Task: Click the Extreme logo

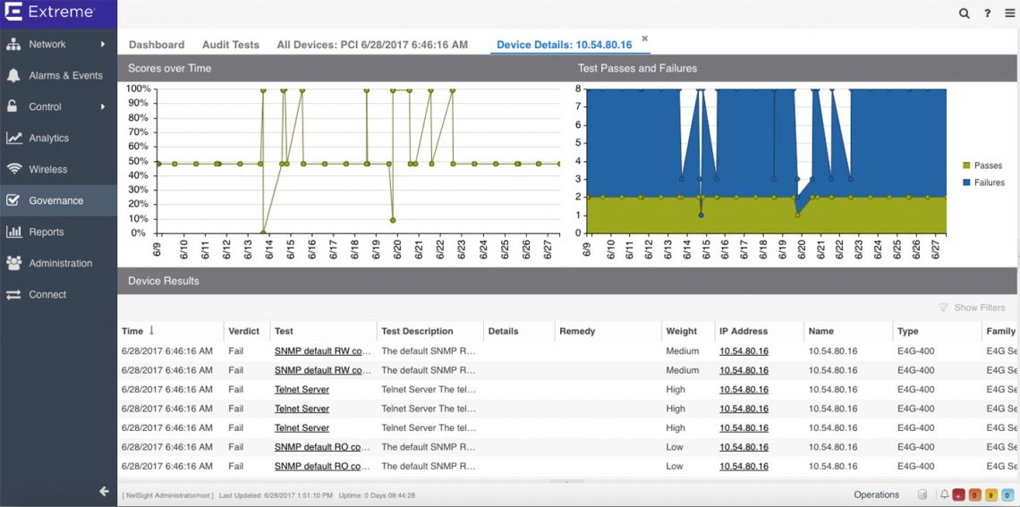Action: (x=51, y=12)
